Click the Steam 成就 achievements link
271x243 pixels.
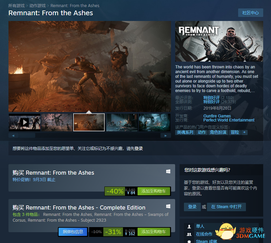tap(207, 241)
